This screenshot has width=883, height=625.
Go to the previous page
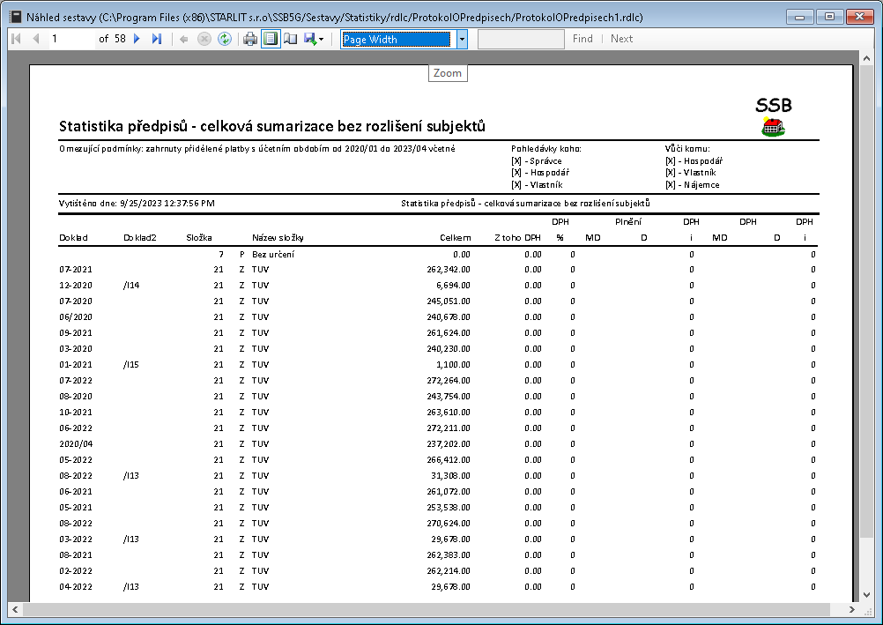(x=36, y=39)
